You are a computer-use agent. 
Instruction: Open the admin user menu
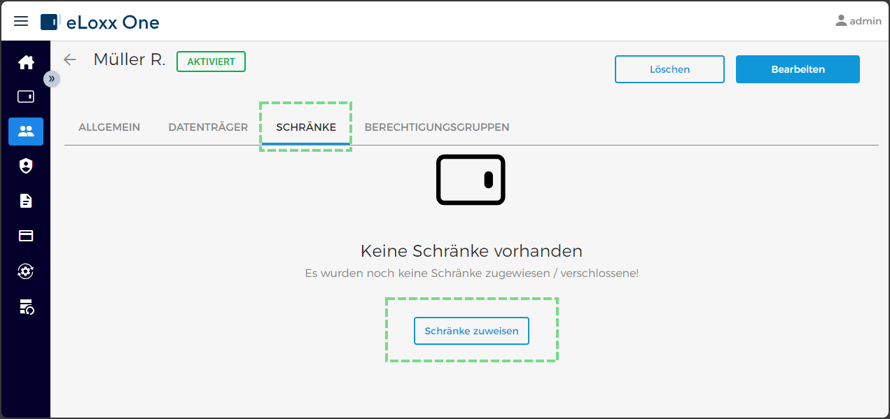858,21
